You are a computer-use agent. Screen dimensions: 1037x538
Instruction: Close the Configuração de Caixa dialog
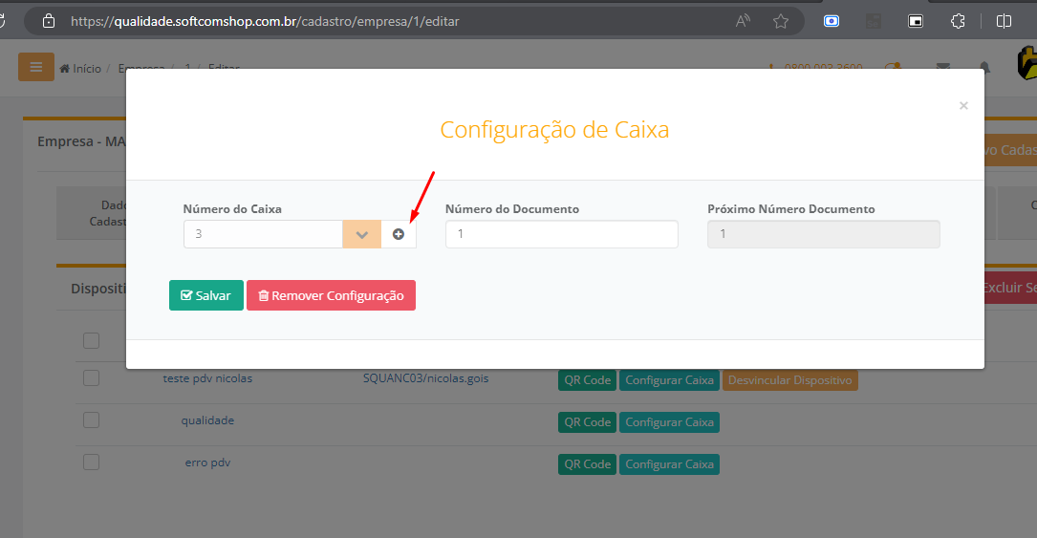coord(963,106)
